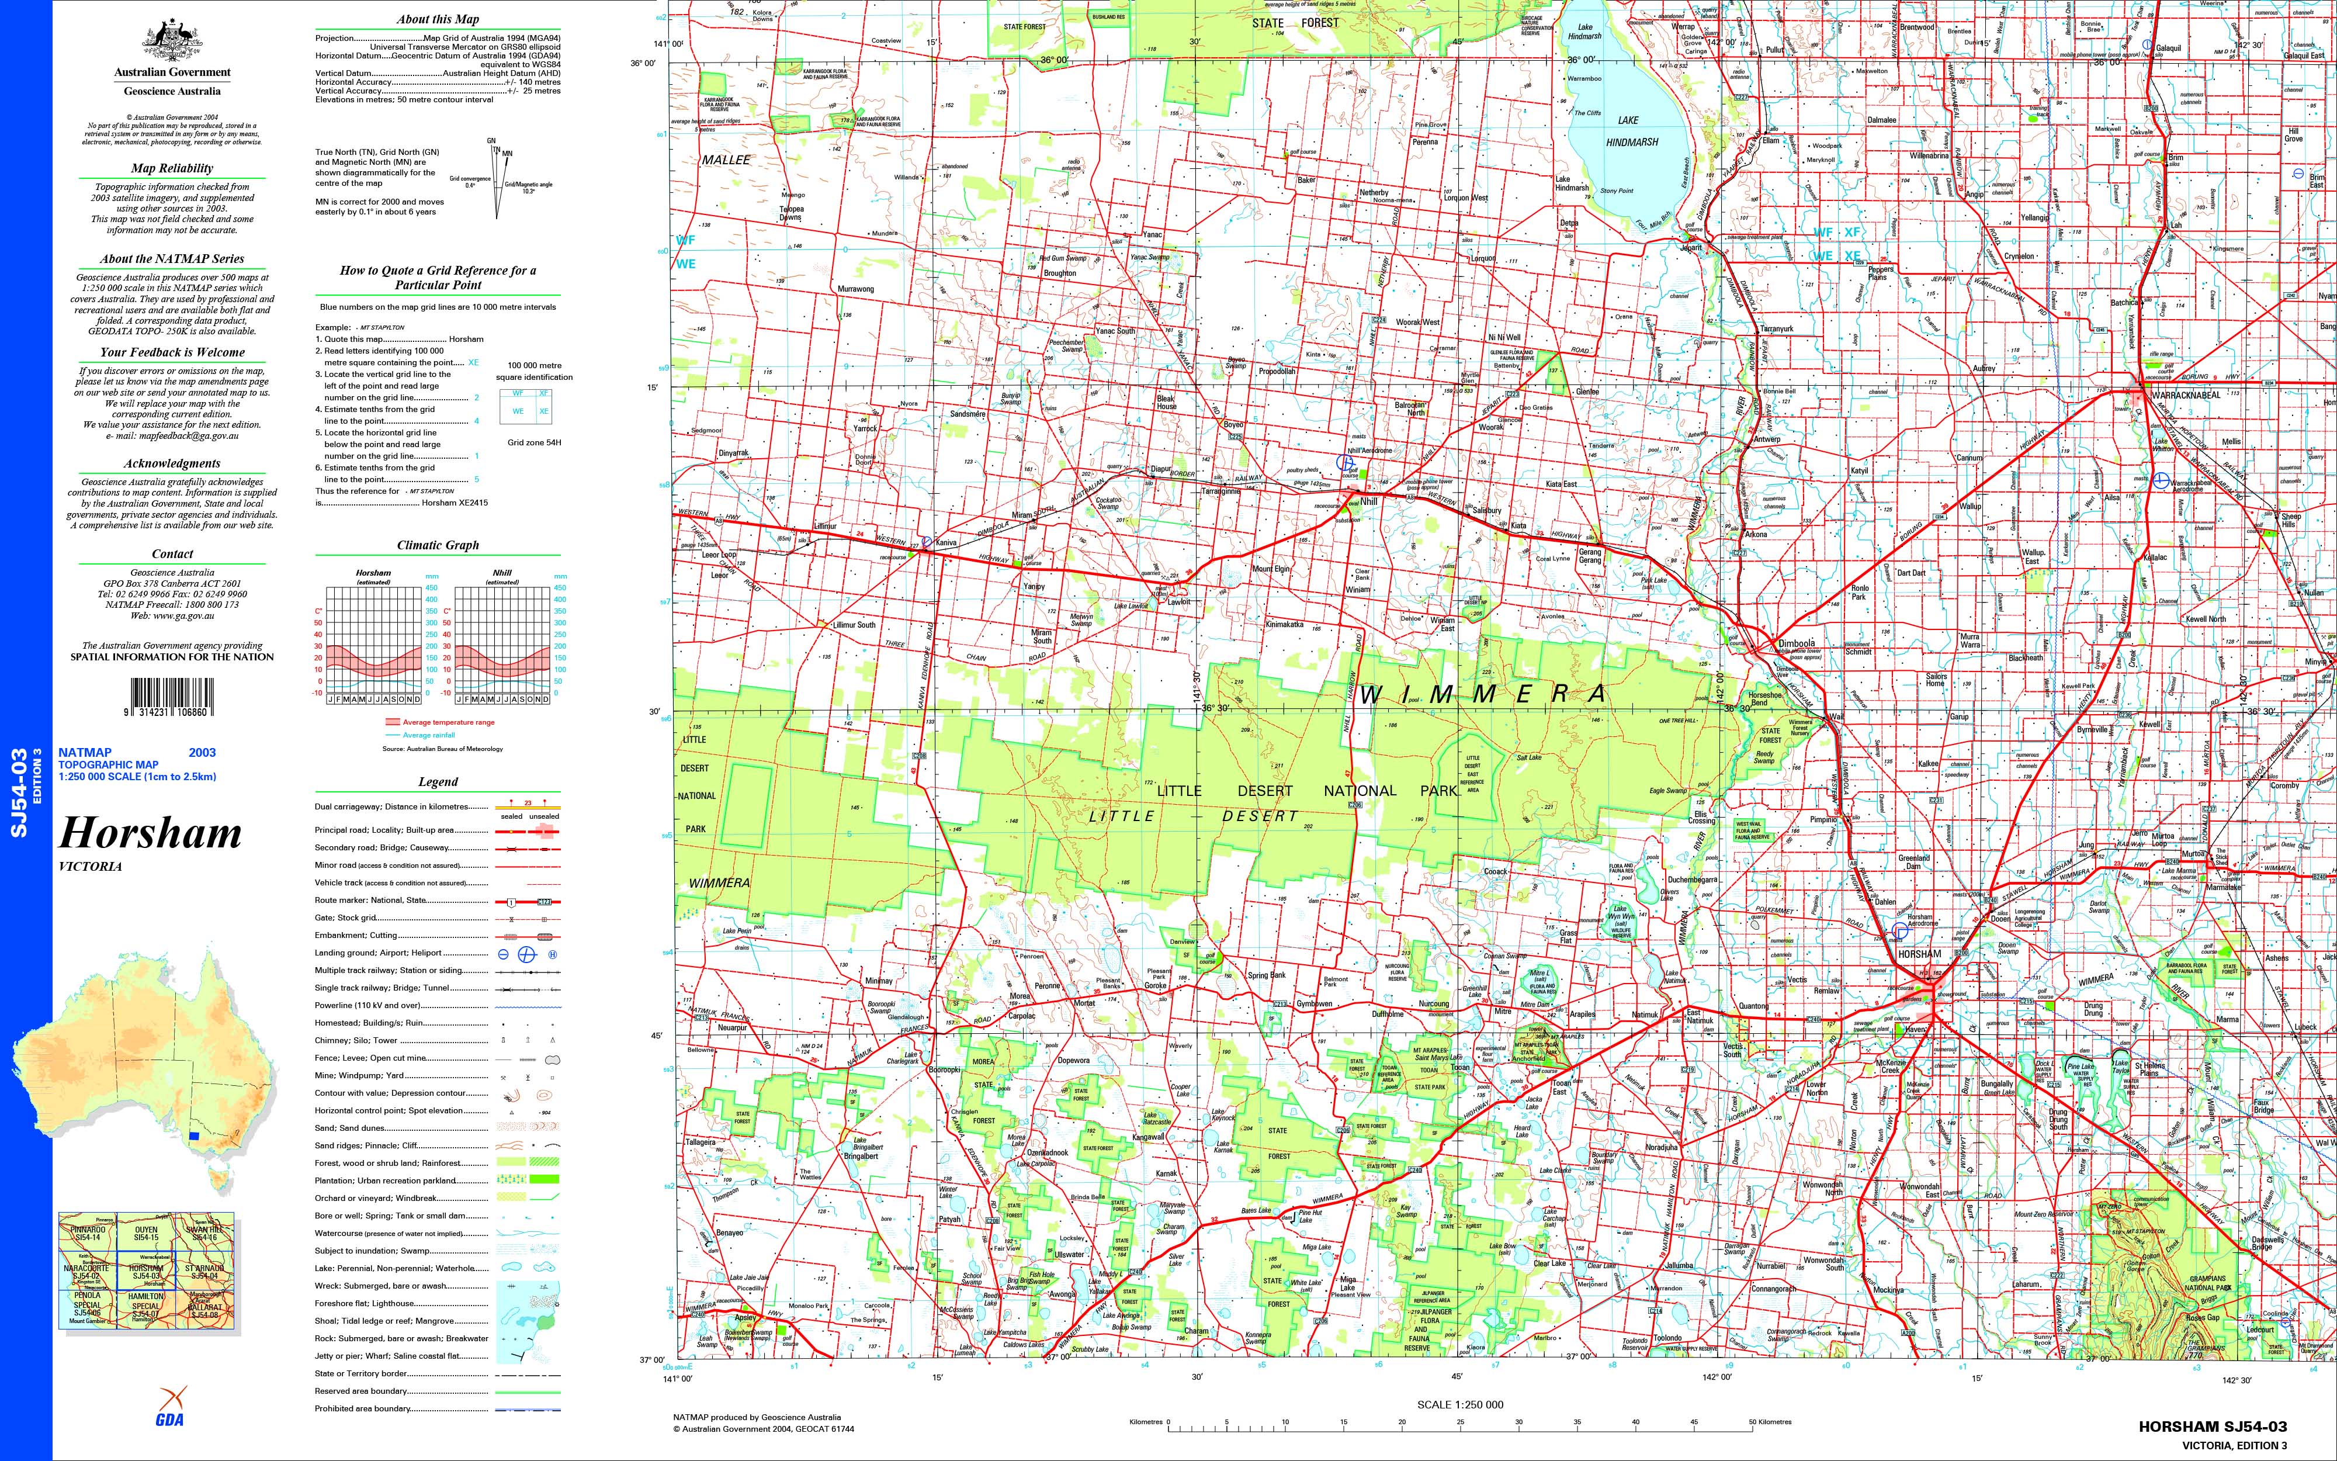Click the "Natimuk" town label
2337x1461 pixels.
pos(1646,1015)
